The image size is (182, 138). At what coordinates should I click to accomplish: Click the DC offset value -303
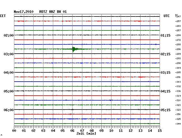(x=178, y=82)
